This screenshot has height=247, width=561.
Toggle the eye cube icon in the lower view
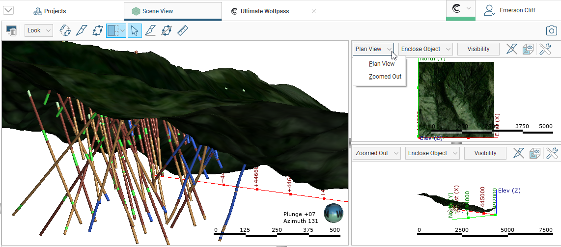pyautogui.click(x=535, y=153)
